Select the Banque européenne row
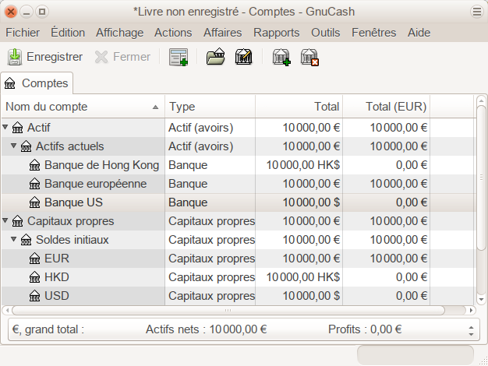 coord(239,184)
